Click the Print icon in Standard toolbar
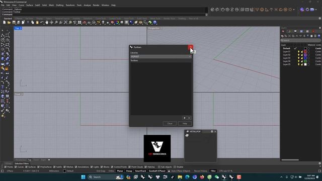Image resolution: width=322 pixels, height=181 pixels. coord(19,23)
